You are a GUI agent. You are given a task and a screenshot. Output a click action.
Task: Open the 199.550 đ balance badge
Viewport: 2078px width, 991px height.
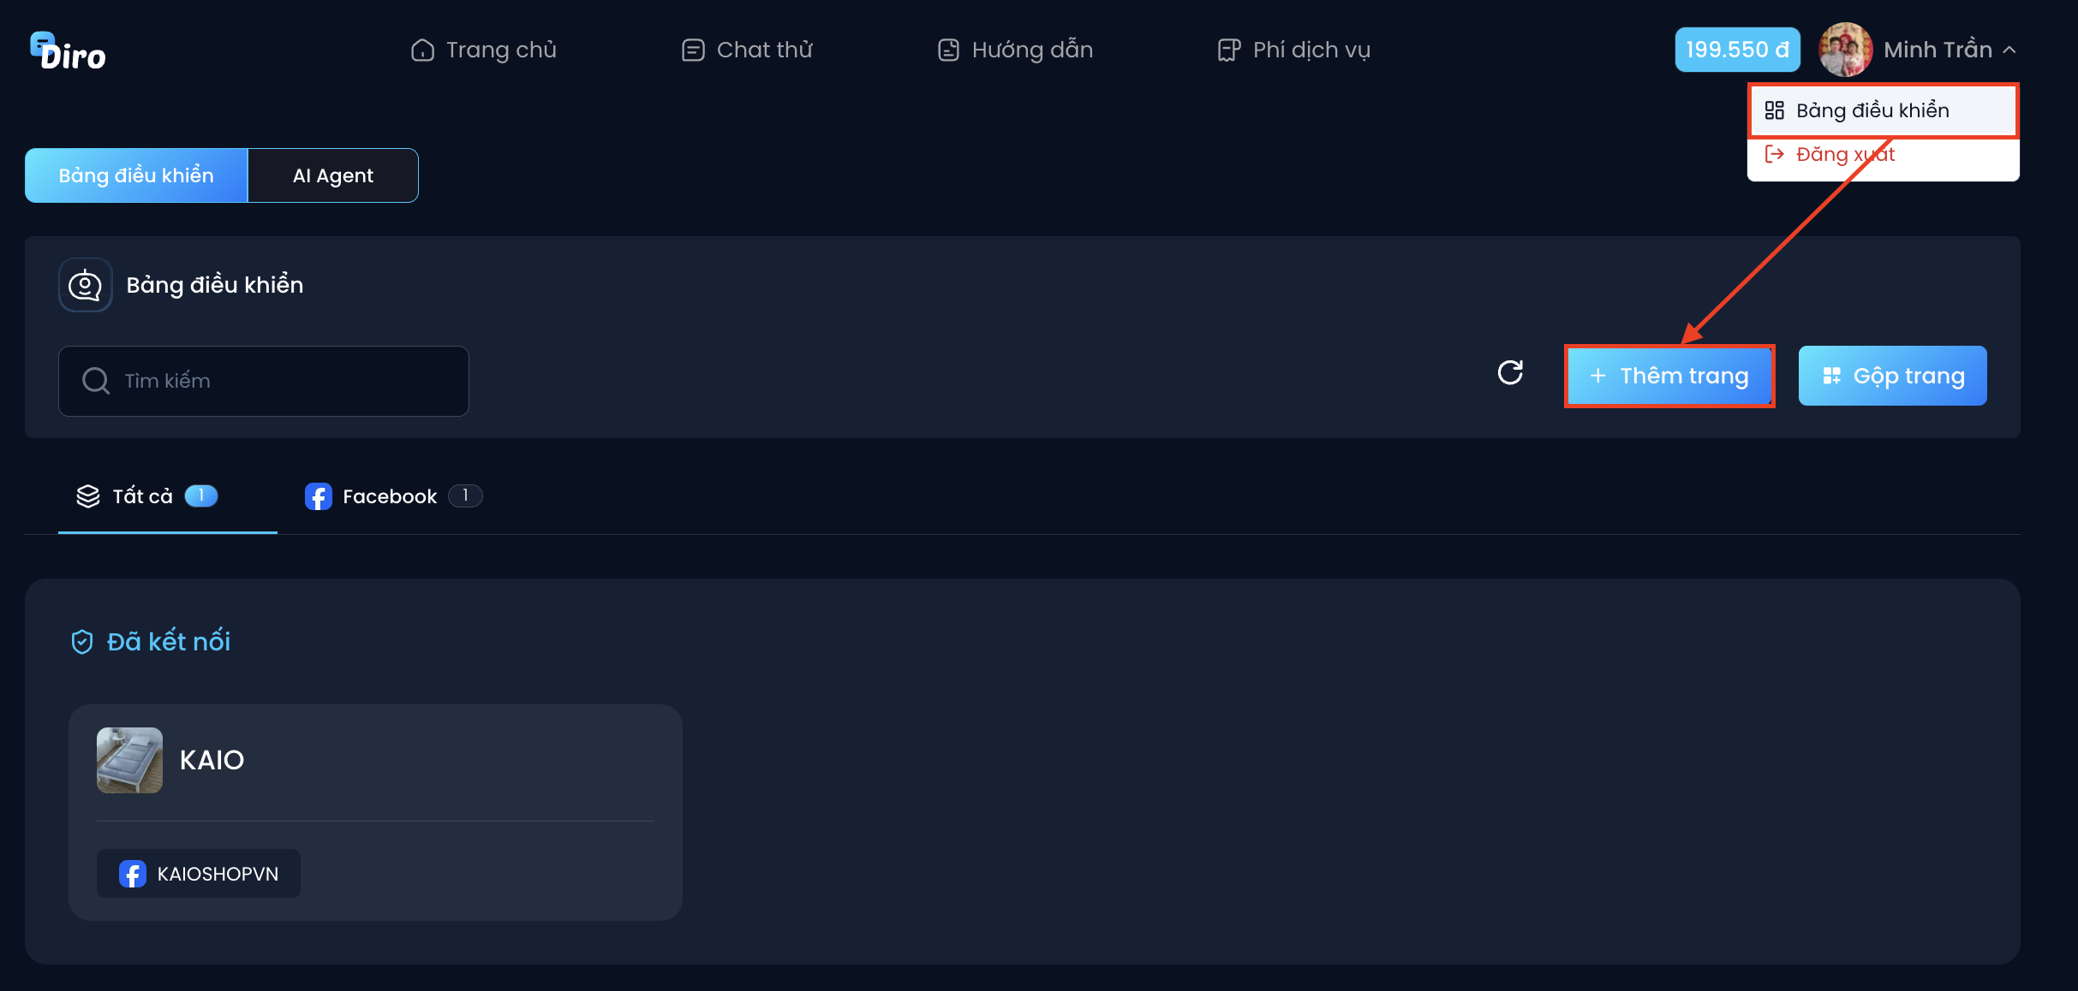[1737, 50]
